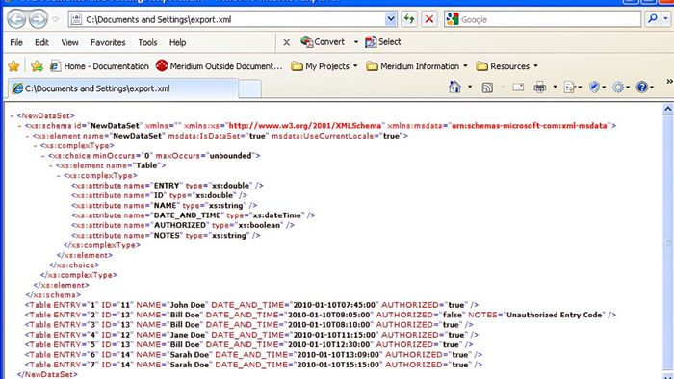Open the File menu
The height and width of the screenshot is (379, 674).
tap(16, 42)
